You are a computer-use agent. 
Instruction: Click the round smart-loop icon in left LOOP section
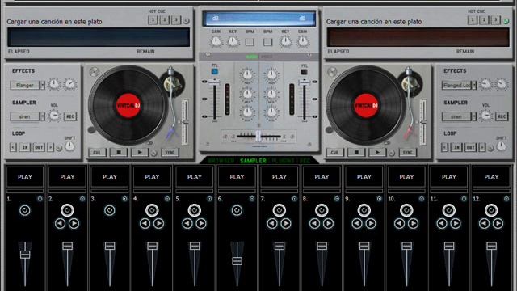[59, 148]
